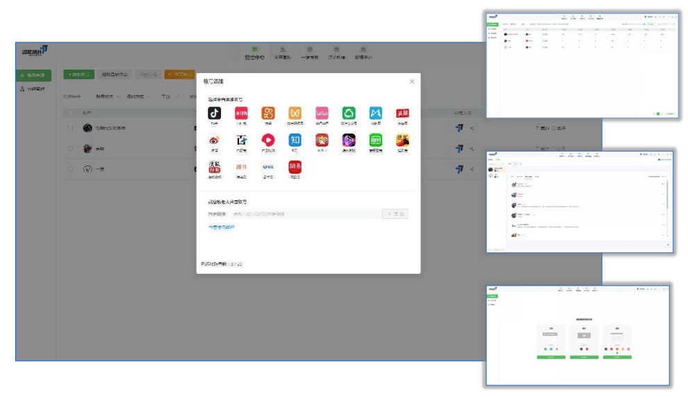Viewport: 688px width, 397px height.
Task: Switch to the first top navigation tab
Action: (x=254, y=54)
